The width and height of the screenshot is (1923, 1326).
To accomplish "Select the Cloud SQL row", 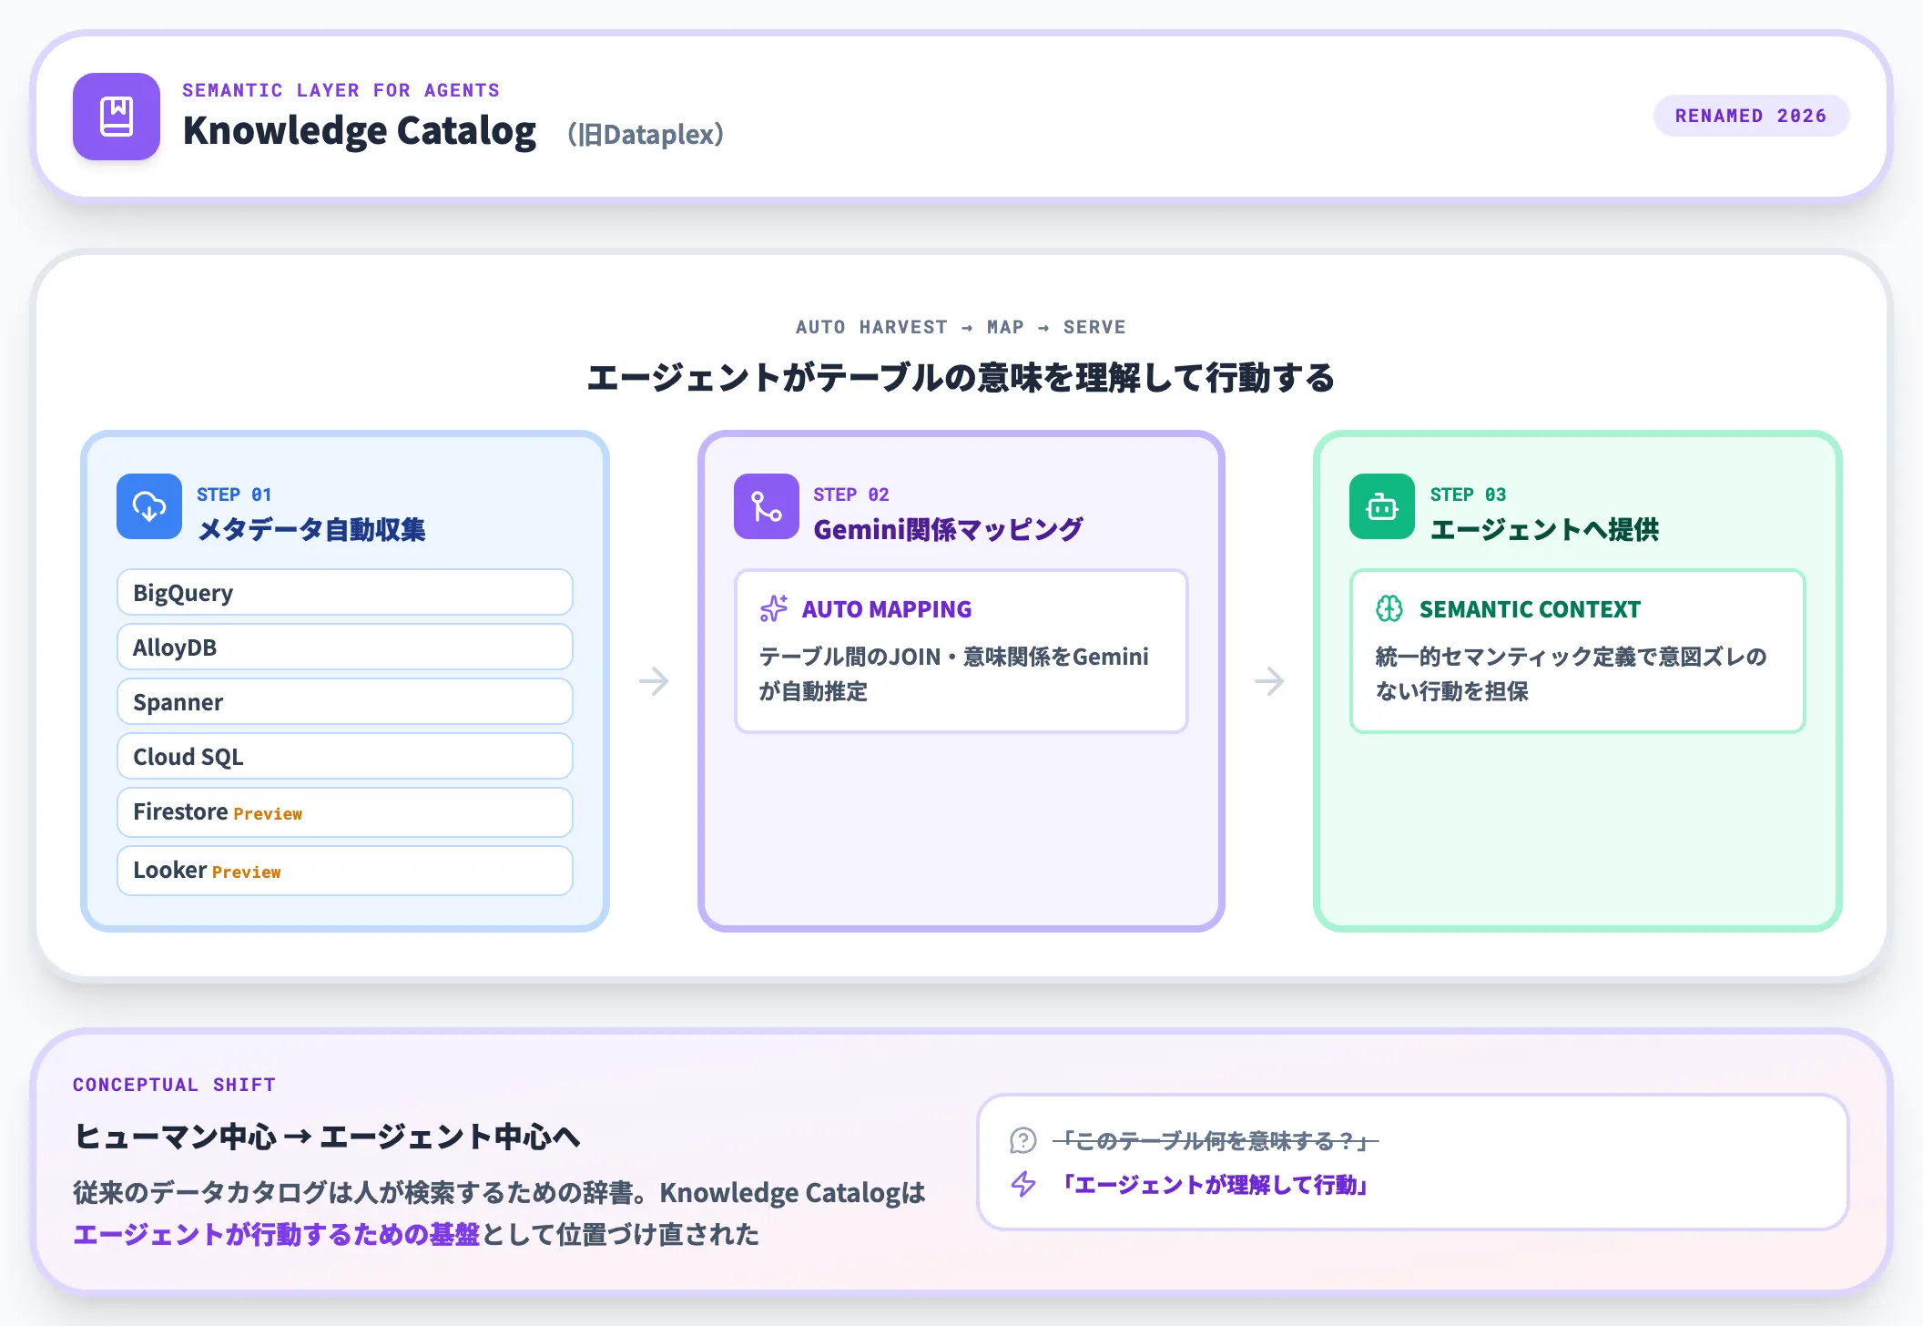I will click(343, 756).
